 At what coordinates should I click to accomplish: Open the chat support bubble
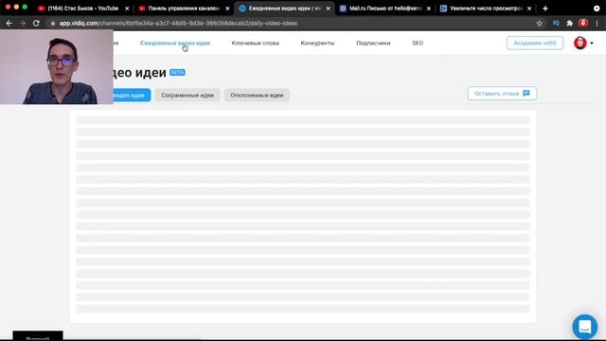pos(585,327)
